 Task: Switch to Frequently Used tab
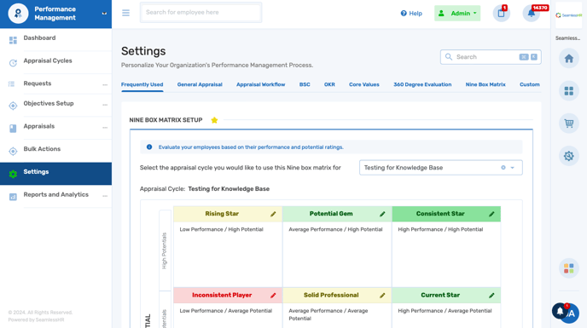[x=142, y=84]
